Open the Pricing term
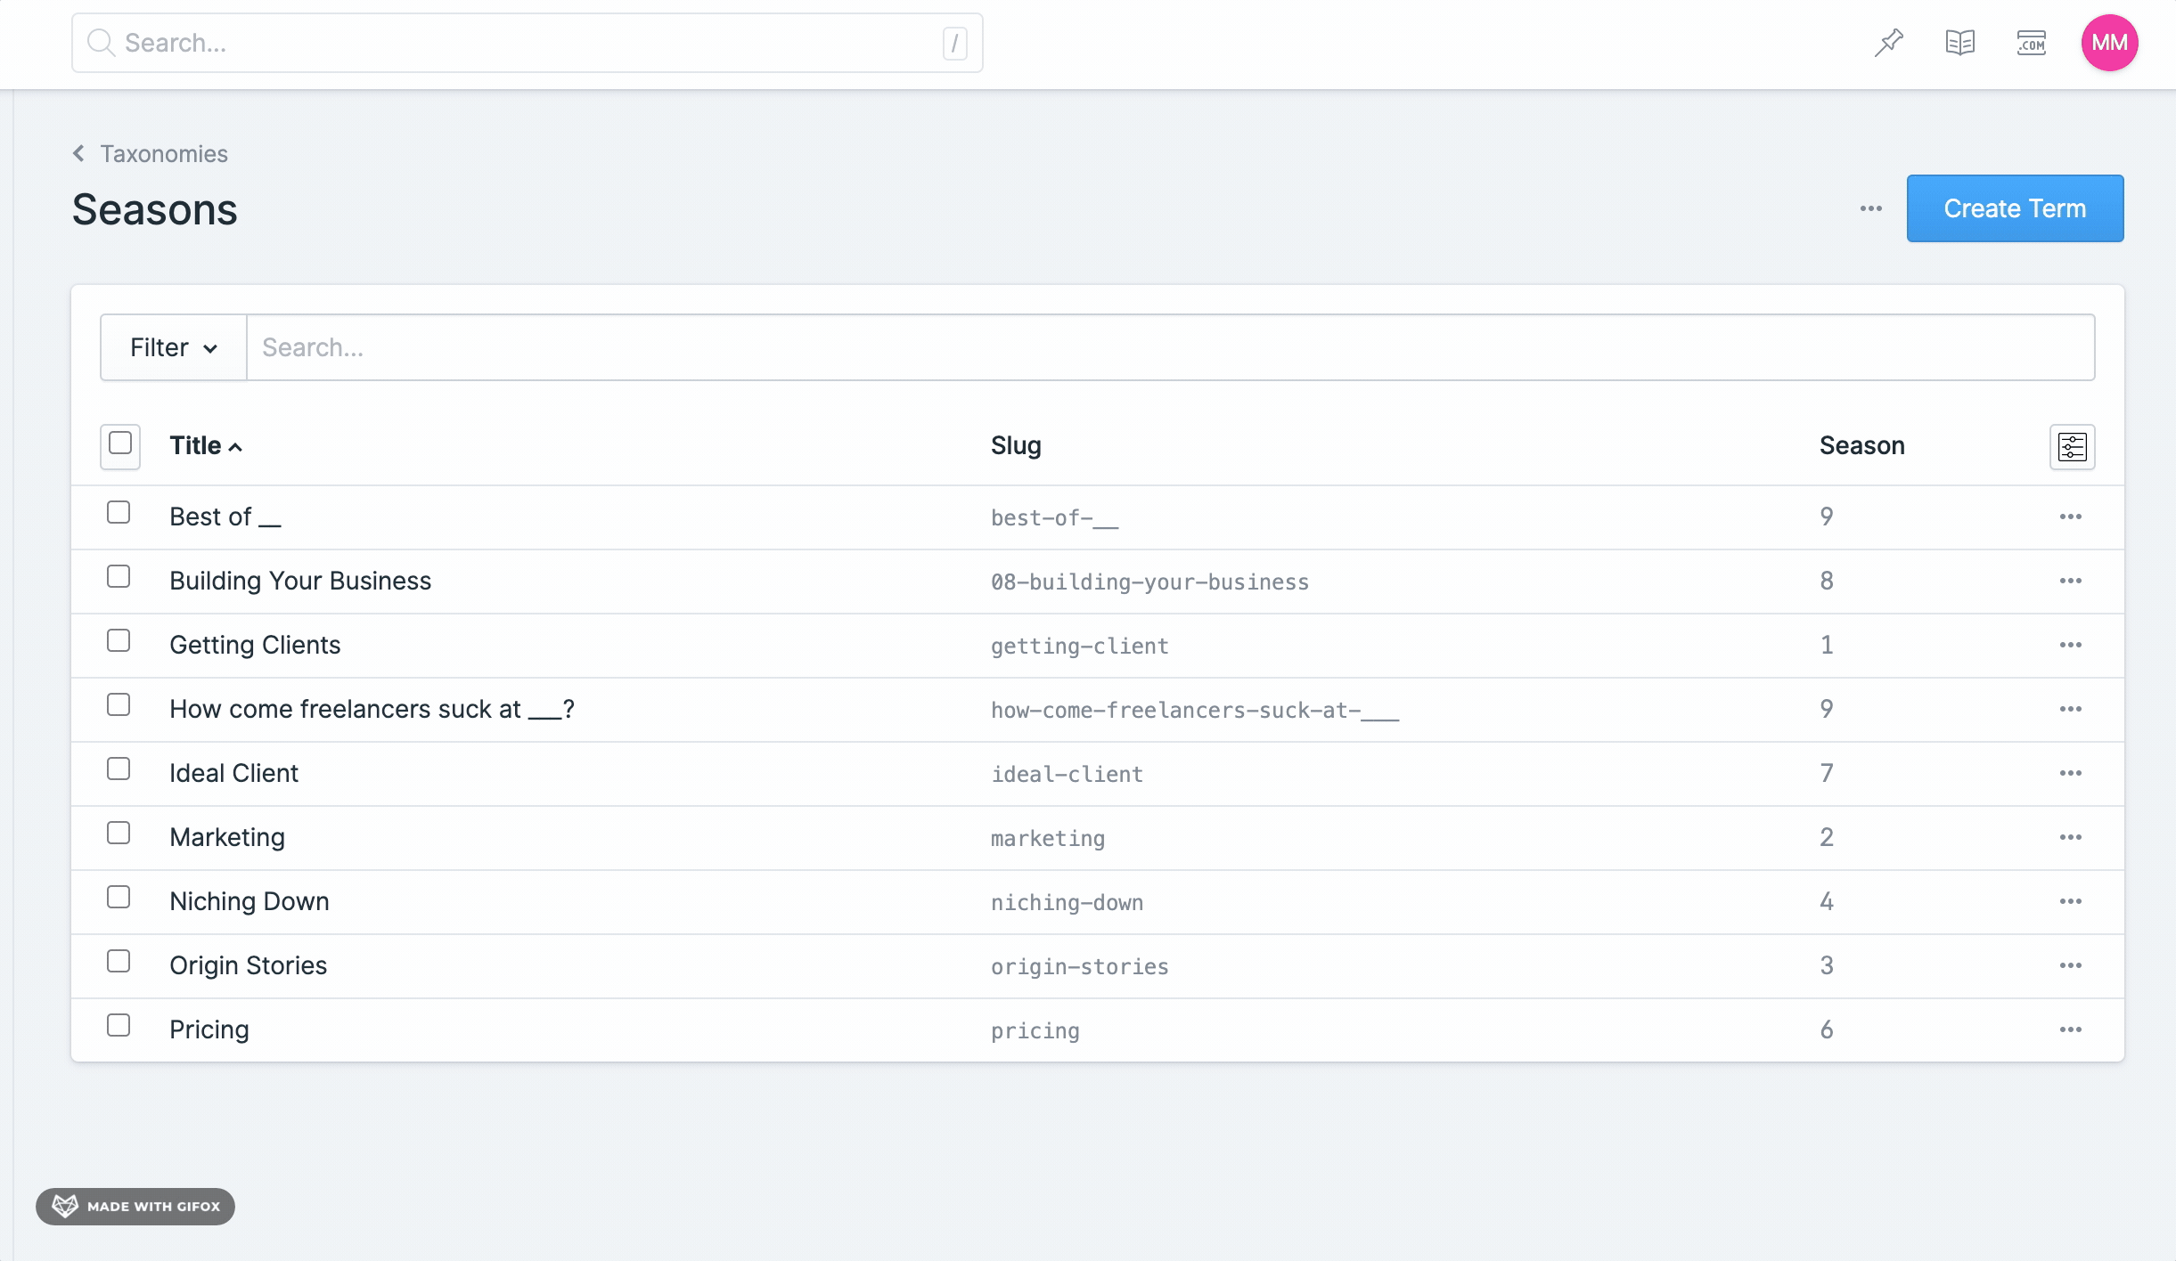Screen dimensions: 2176x1261 209,1029
